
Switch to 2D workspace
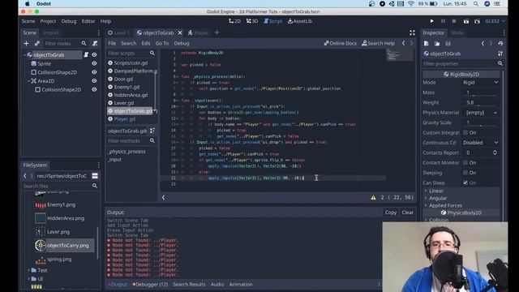(x=234, y=21)
